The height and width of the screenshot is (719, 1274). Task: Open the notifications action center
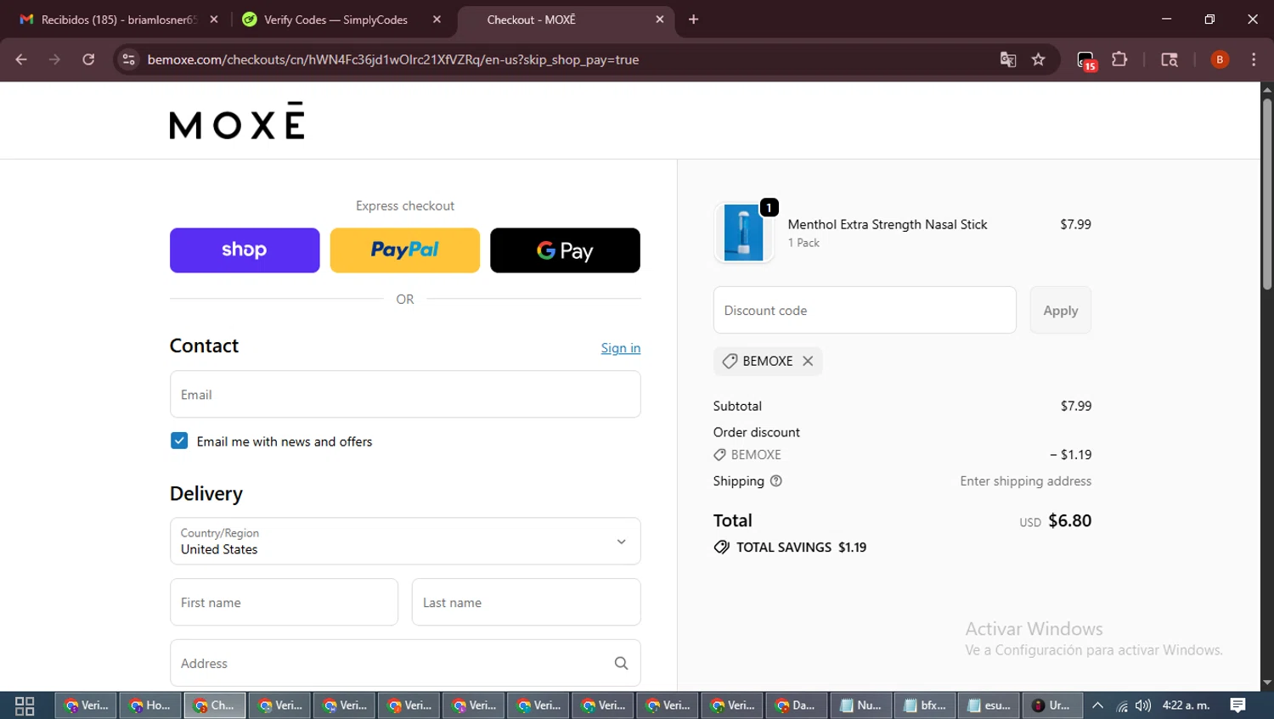pyautogui.click(x=1238, y=705)
